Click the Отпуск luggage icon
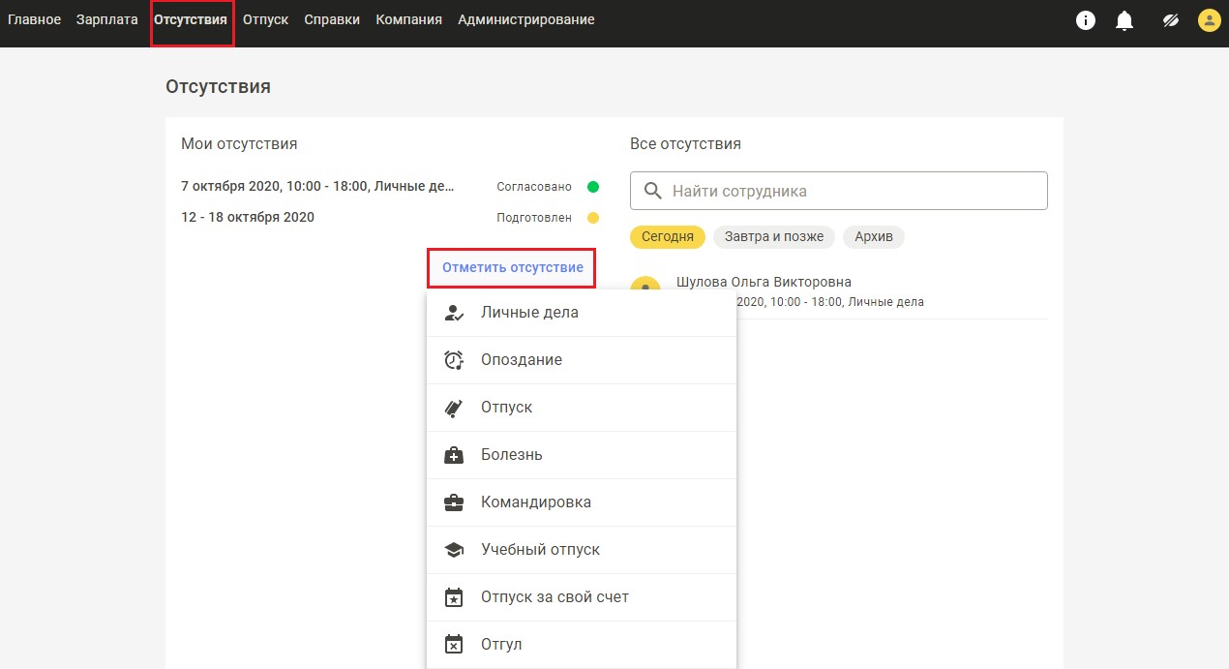Image resolution: width=1229 pixels, height=669 pixels. tap(454, 408)
